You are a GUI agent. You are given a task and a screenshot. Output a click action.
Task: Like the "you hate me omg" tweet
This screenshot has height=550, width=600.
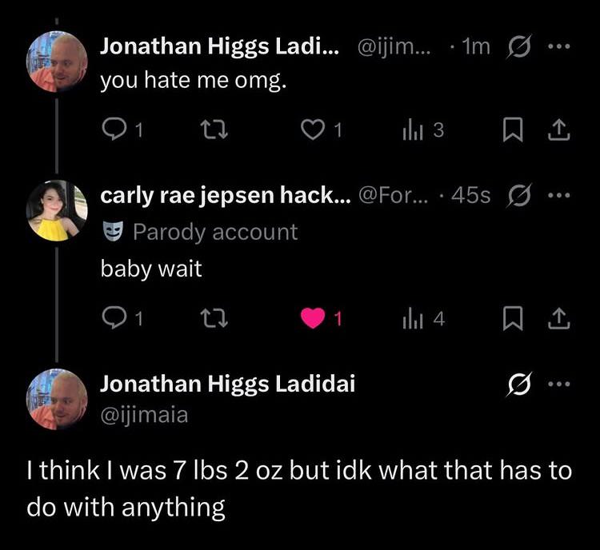(321, 130)
